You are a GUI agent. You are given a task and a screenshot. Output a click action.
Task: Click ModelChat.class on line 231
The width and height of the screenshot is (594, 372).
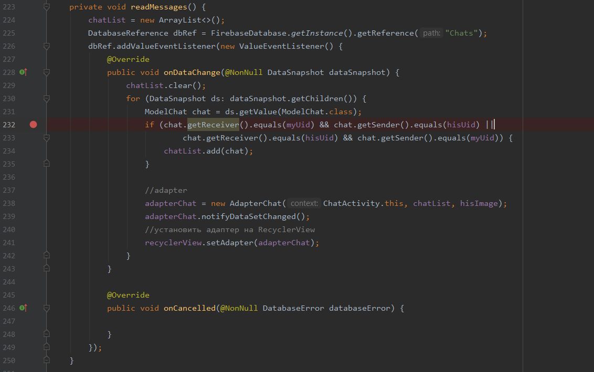click(317, 112)
